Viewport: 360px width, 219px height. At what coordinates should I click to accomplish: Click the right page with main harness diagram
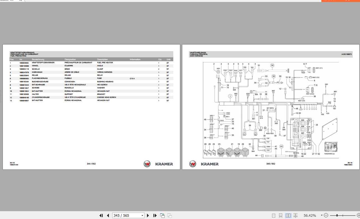pos(271,107)
